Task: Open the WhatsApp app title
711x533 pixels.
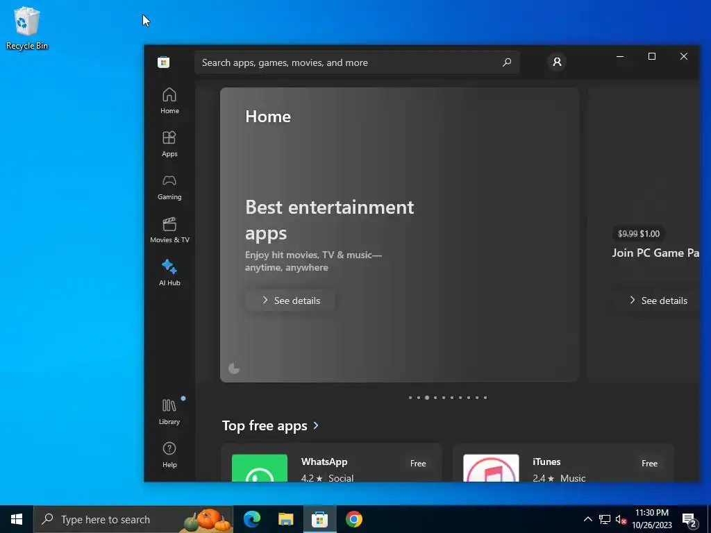Action: [x=324, y=462]
